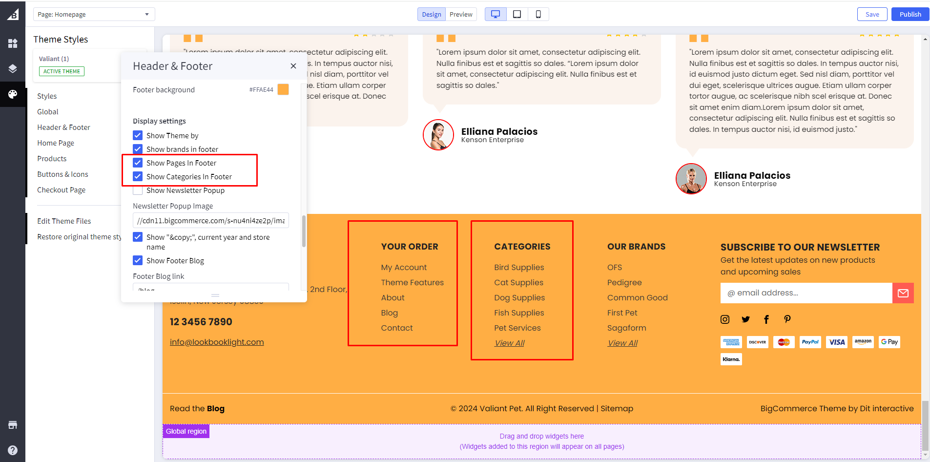Image resolution: width=930 pixels, height=462 pixels.
Task: Click the Global region label
Action: click(x=186, y=431)
